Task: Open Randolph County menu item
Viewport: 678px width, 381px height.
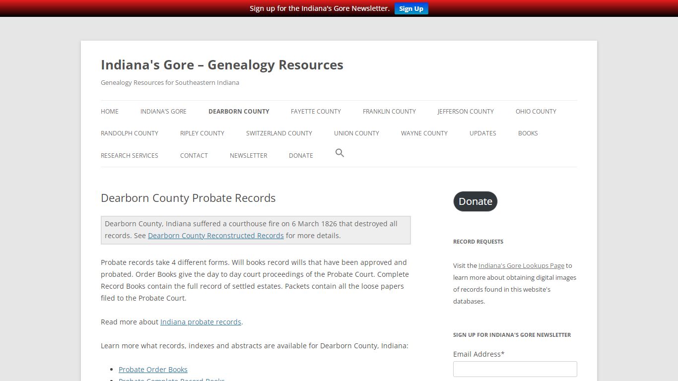Action: pyautogui.click(x=130, y=133)
